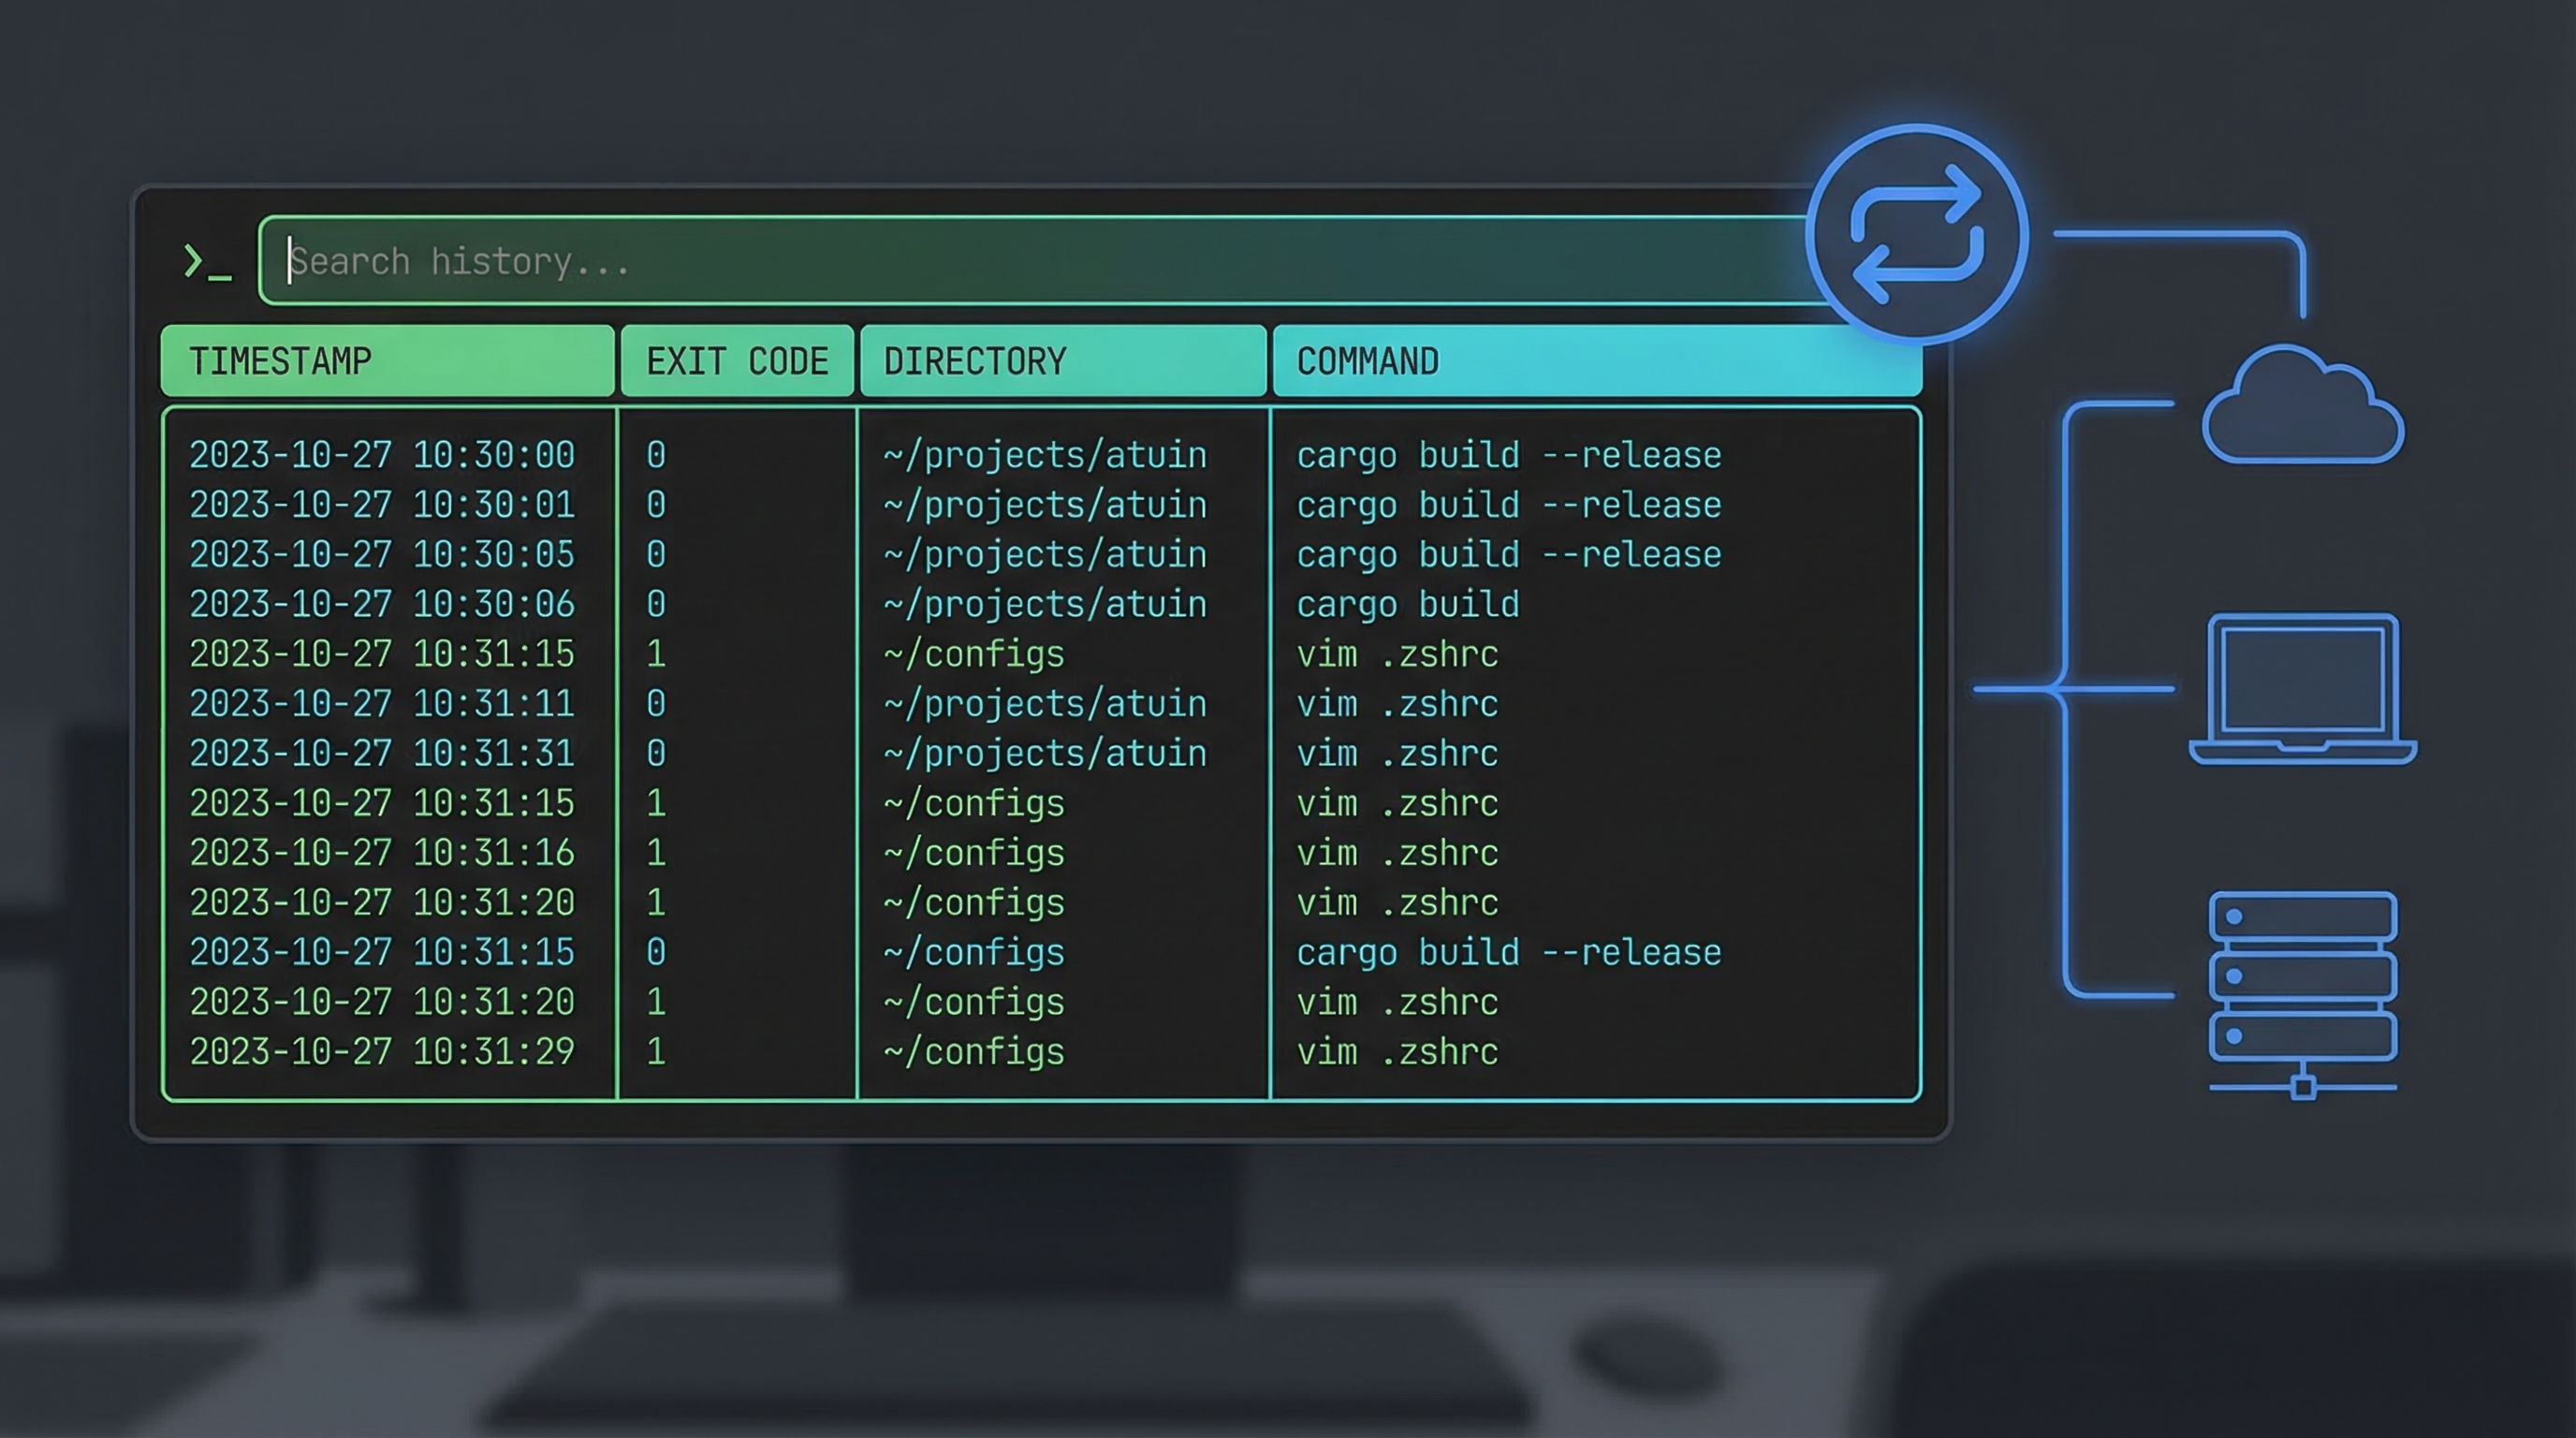Image resolution: width=2576 pixels, height=1438 pixels.
Task: Click the TIMESTAMP column header
Action: [387, 361]
